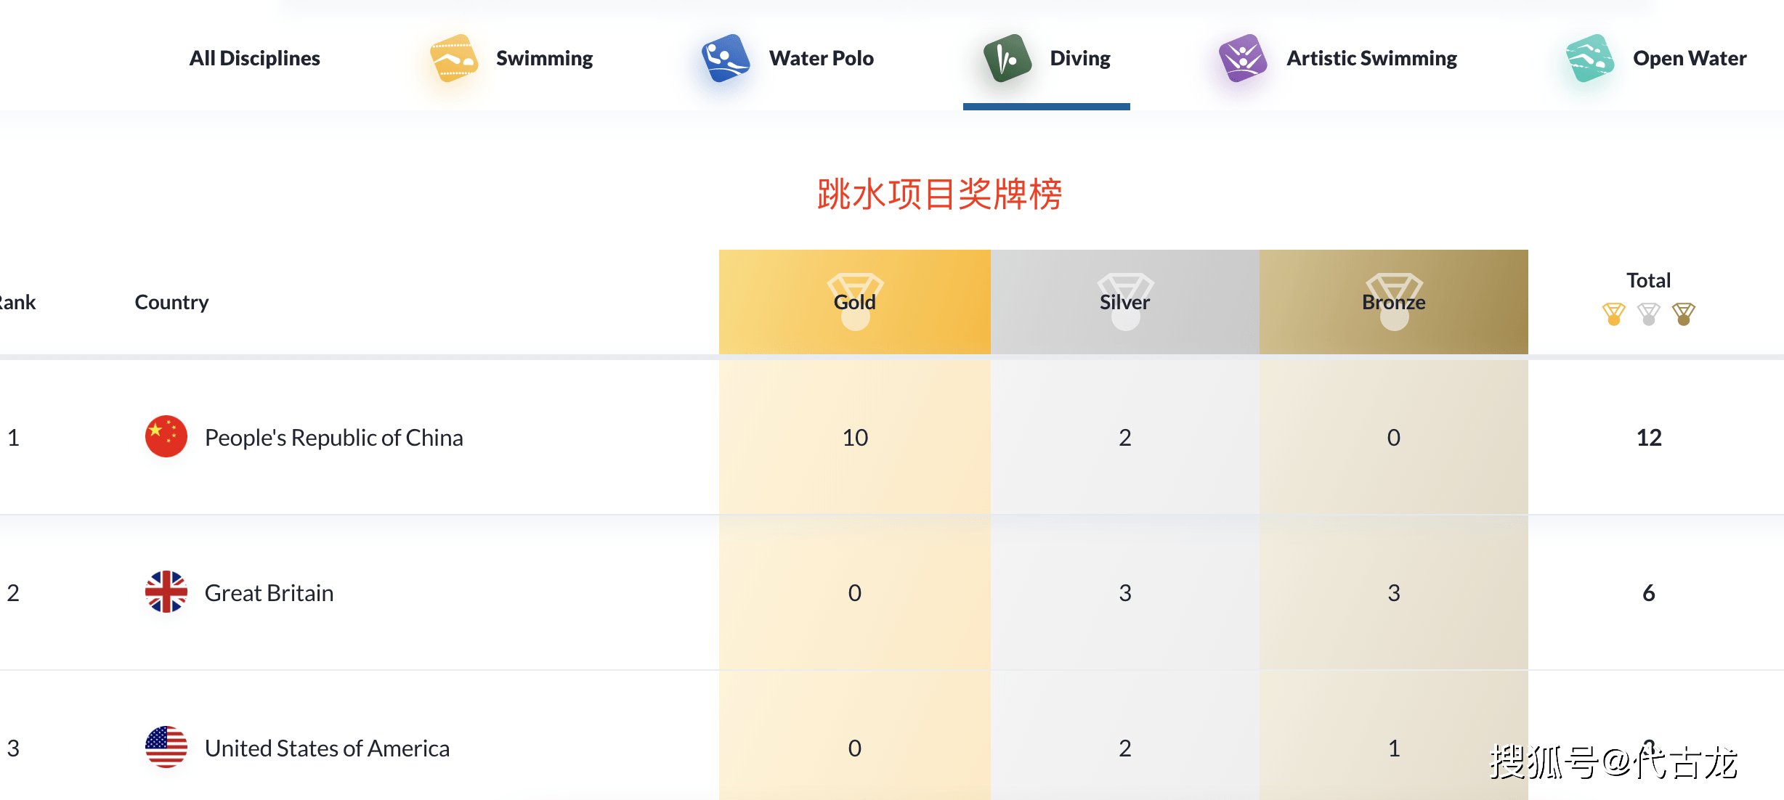The image size is (1784, 800).
Task: Click rank number 2 for Great Britain
Action: (13, 593)
